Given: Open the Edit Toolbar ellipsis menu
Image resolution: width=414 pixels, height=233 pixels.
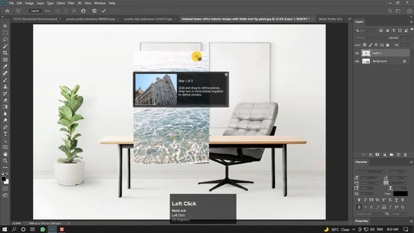Looking at the screenshot, I should tap(5, 168).
